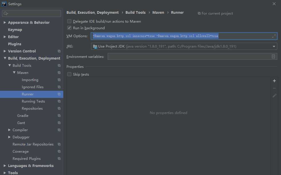Expand the Version Control section
The image size is (281, 175).
(x=5, y=51)
